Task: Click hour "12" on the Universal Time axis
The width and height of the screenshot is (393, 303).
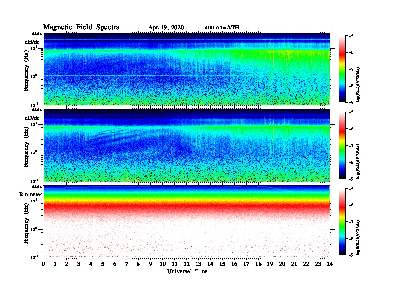Action: click(x=187, y=264)
